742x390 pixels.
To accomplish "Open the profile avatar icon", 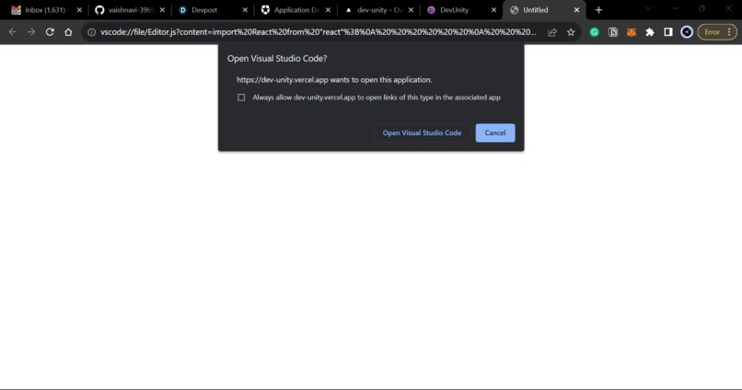I will pyautogui.click(x=687, y=32).
